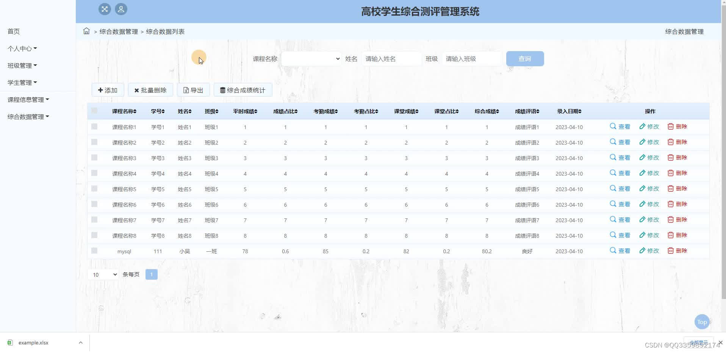Delete the 课程名称2 row
The image size is (726, 352).
tap(677, 142)
